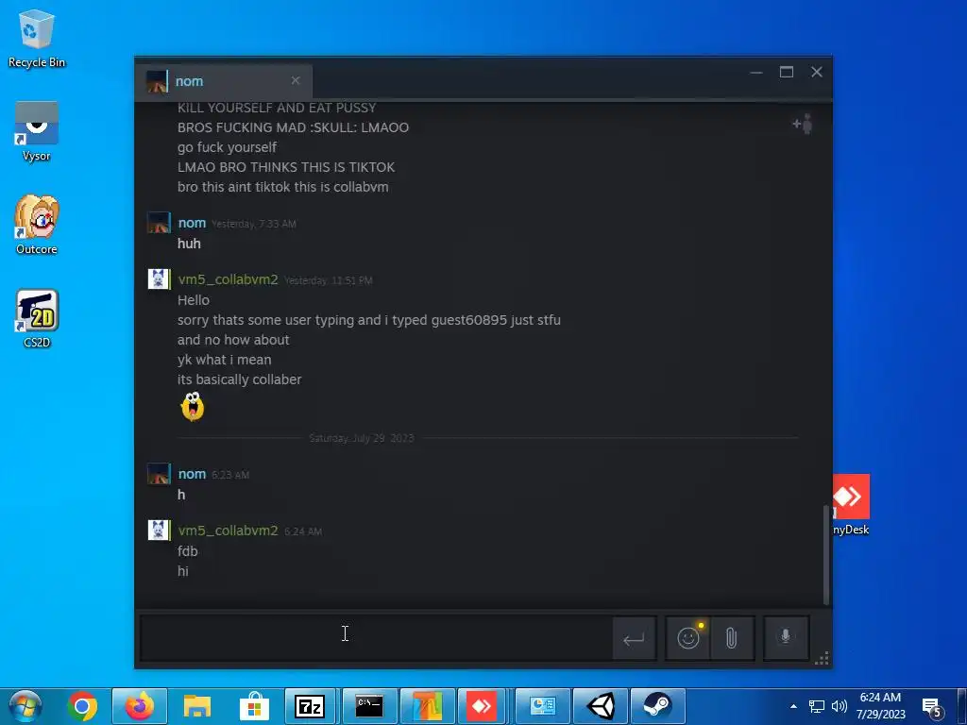Show hidden system tray icons

(793, 706)
